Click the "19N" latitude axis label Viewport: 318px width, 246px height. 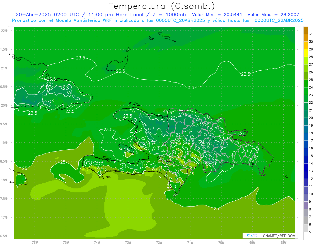pyautogui.click(x=4, y=143)
